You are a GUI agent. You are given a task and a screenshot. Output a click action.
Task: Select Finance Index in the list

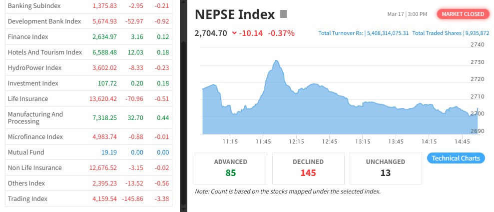28,36
